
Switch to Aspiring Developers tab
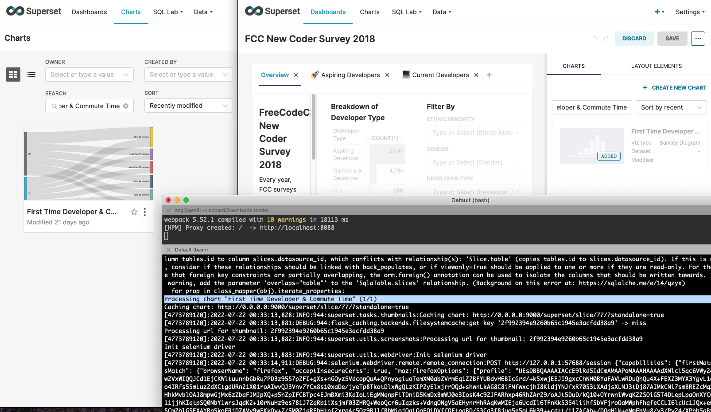(346, 75)
